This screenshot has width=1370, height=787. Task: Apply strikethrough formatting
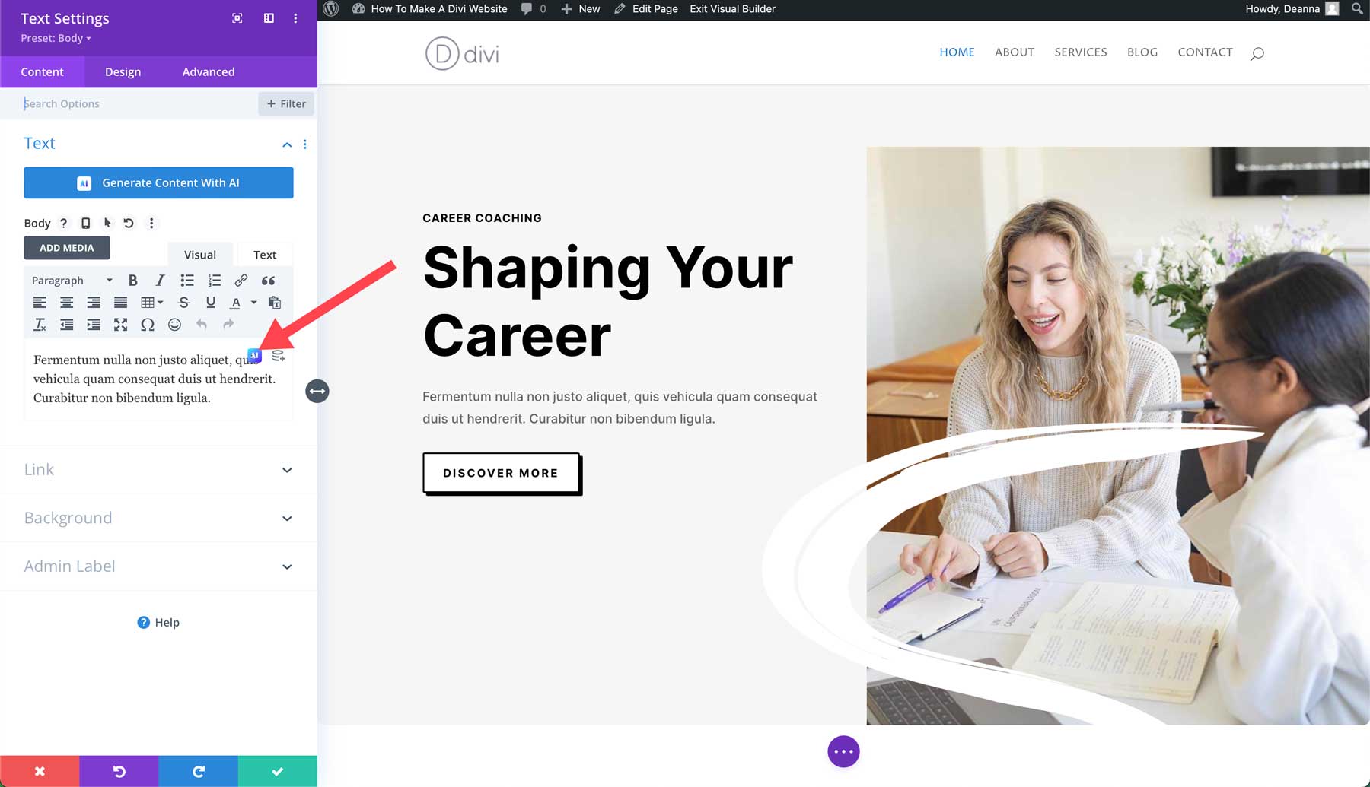tap(183, 303)
